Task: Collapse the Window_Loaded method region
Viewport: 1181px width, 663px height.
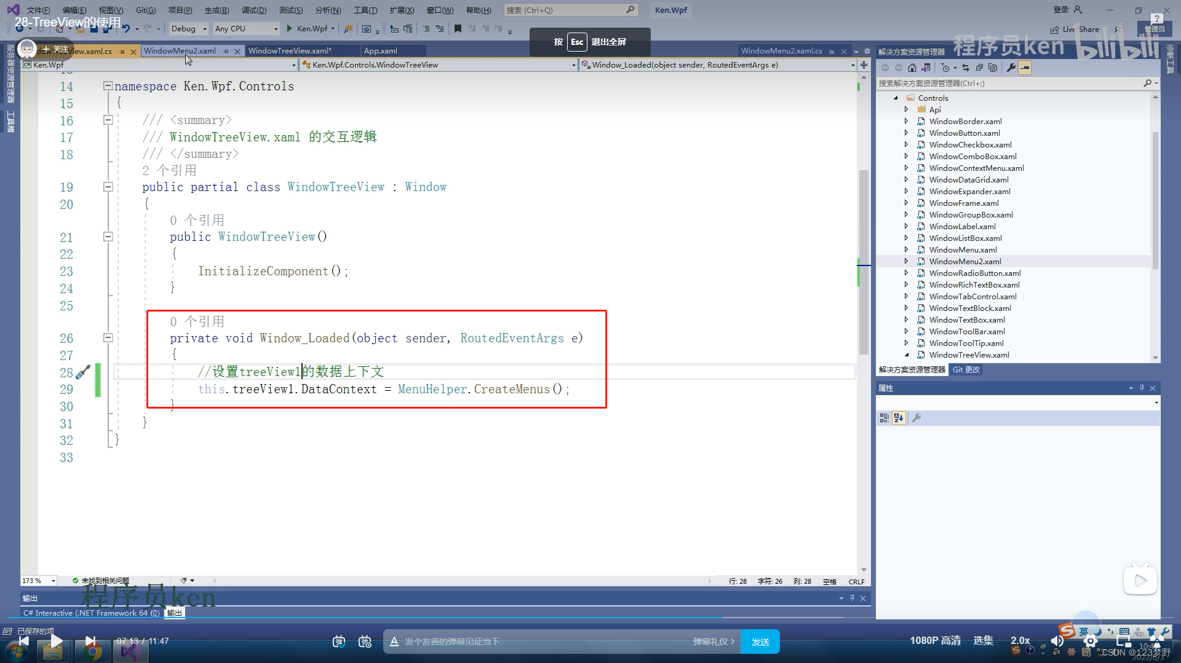Action: [x=108, y=337]
